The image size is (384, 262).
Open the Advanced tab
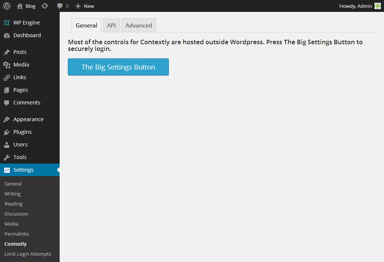tap(139, 25)
